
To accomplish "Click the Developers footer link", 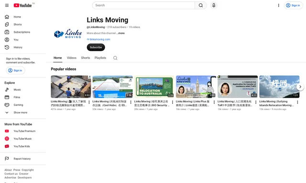I will pyautogui.click(x=24, y=178).
